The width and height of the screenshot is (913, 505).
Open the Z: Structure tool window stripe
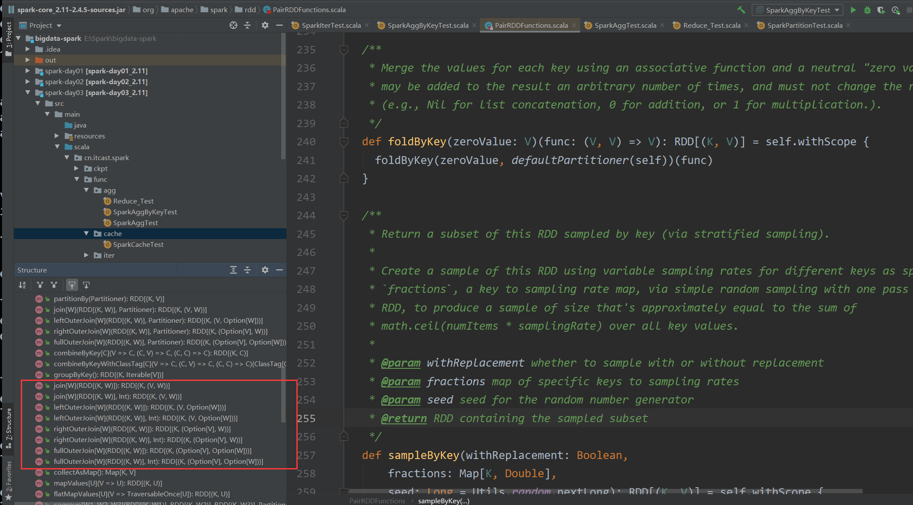[x=8, y=429]
